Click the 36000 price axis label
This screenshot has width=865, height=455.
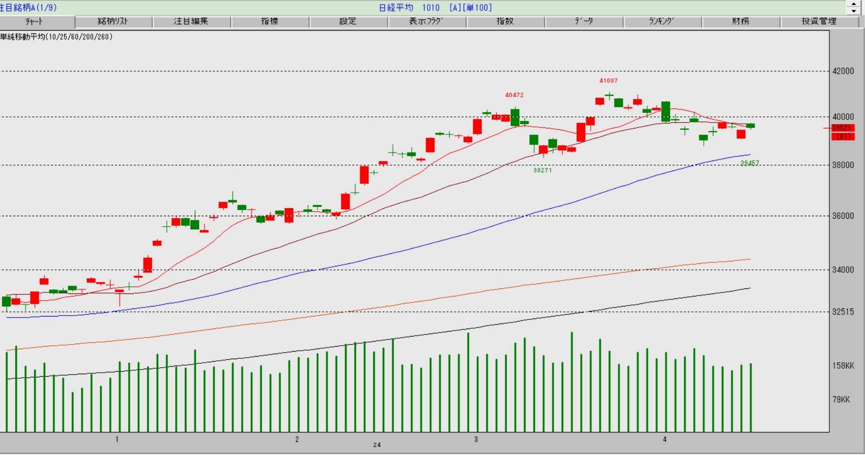pos(843,216)
